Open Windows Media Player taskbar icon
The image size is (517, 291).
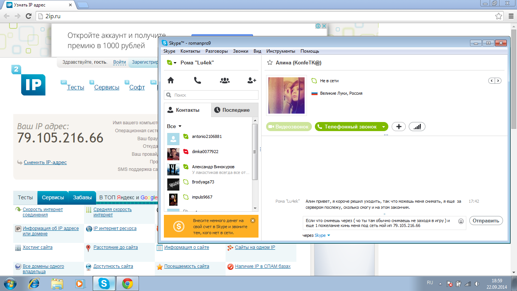79,283
